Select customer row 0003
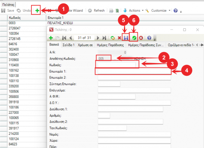The image size is (204, 148). pyautogui.click(x=12, y=23)
